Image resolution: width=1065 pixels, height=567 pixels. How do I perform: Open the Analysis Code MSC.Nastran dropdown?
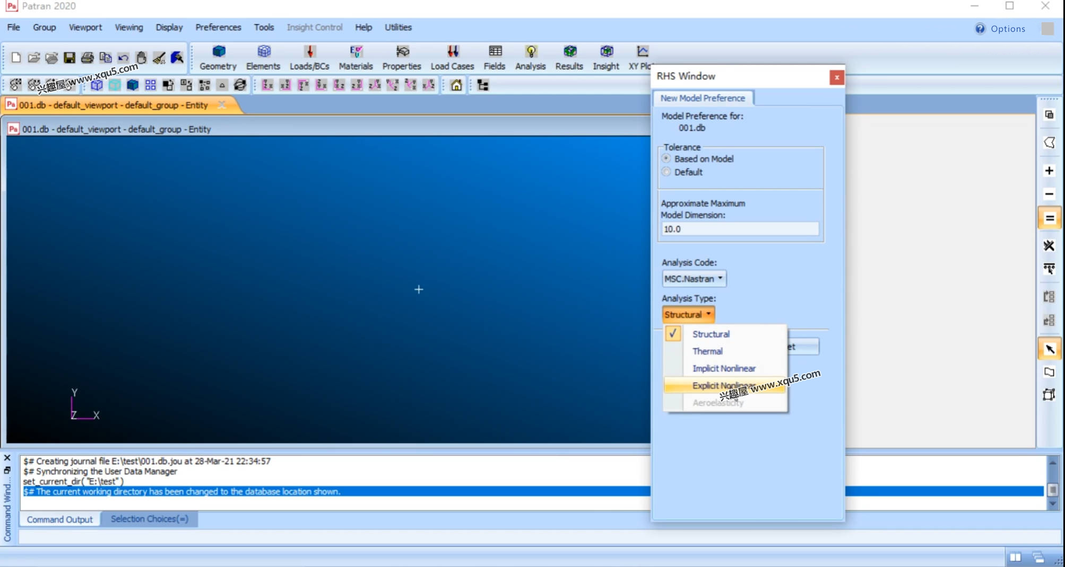pos(694,279)
